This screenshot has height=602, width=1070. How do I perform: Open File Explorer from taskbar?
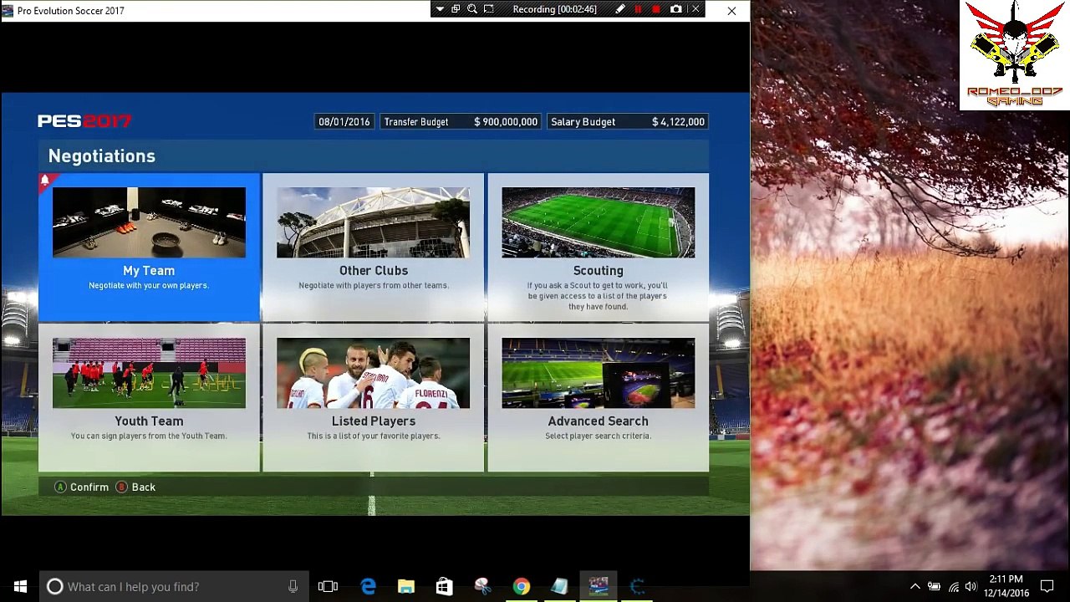click(x=406, y=587)
